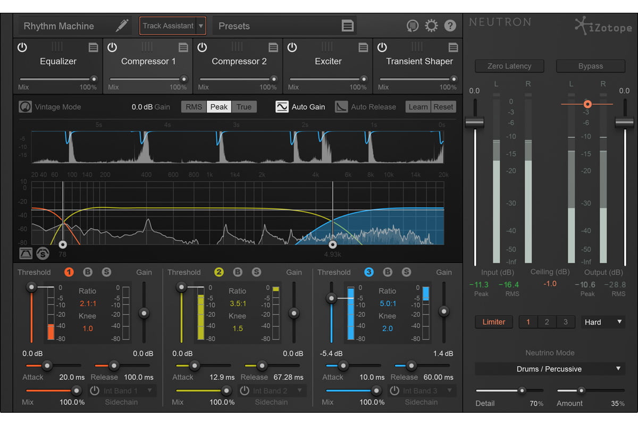The height and width of the screenshot is (425, 638).
Task: Solo band 3 with S button
Action: click(x=406, y=272)
